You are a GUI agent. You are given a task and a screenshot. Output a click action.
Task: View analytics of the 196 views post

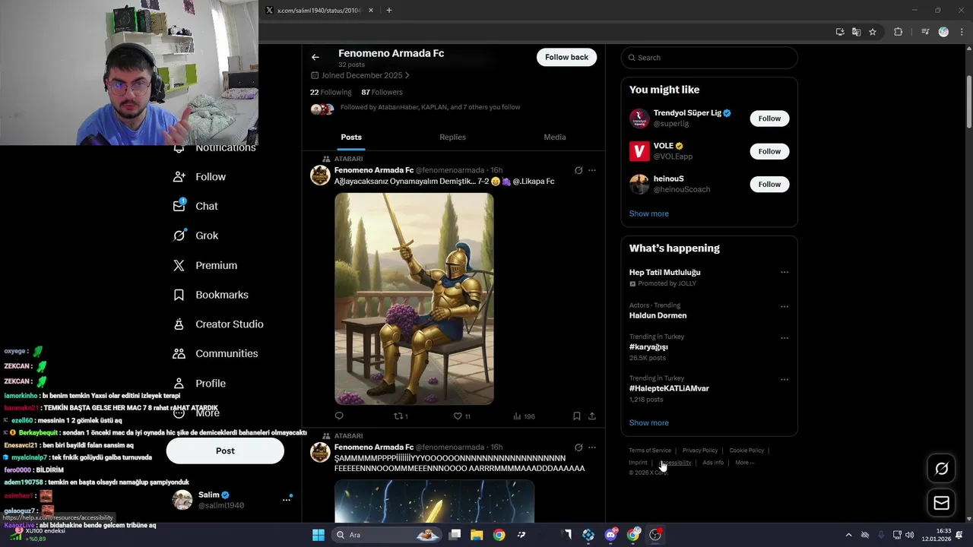524,416
